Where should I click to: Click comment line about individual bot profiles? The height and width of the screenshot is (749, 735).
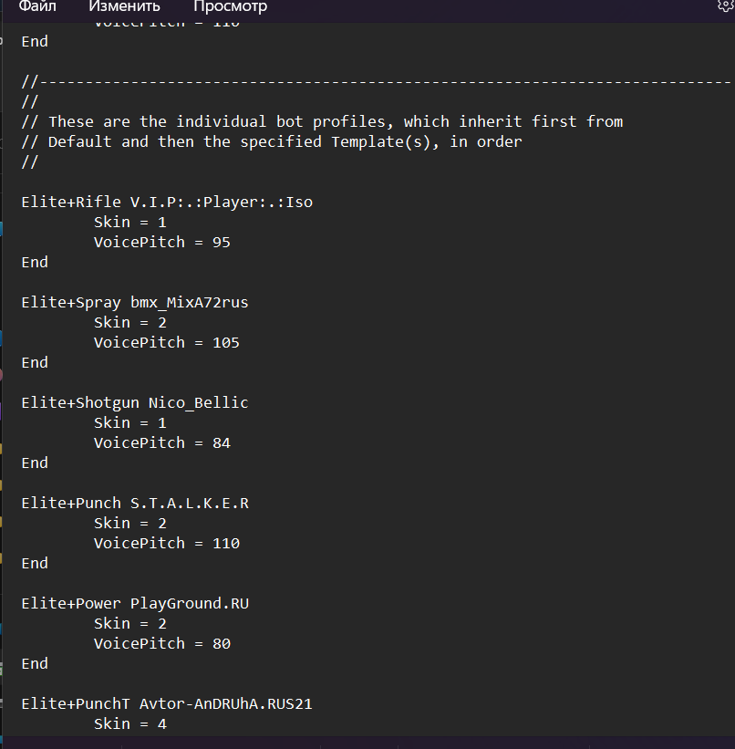323,122
